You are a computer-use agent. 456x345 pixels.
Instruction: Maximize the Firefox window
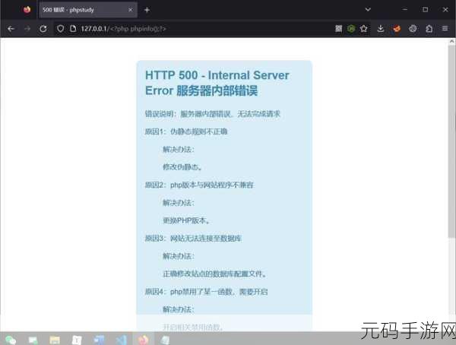[425, 10]
